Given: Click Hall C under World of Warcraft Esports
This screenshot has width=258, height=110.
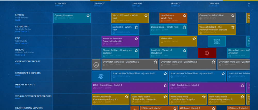Looking at the screenshot, I should coord(18,98).
